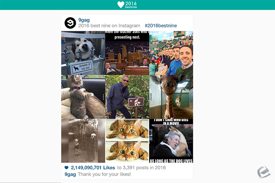
Task: Open the 9gag link in the caption
Action: point(70,175)
